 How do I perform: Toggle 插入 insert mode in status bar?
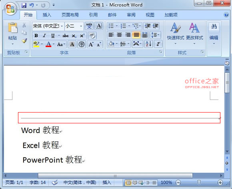[107, 183]
